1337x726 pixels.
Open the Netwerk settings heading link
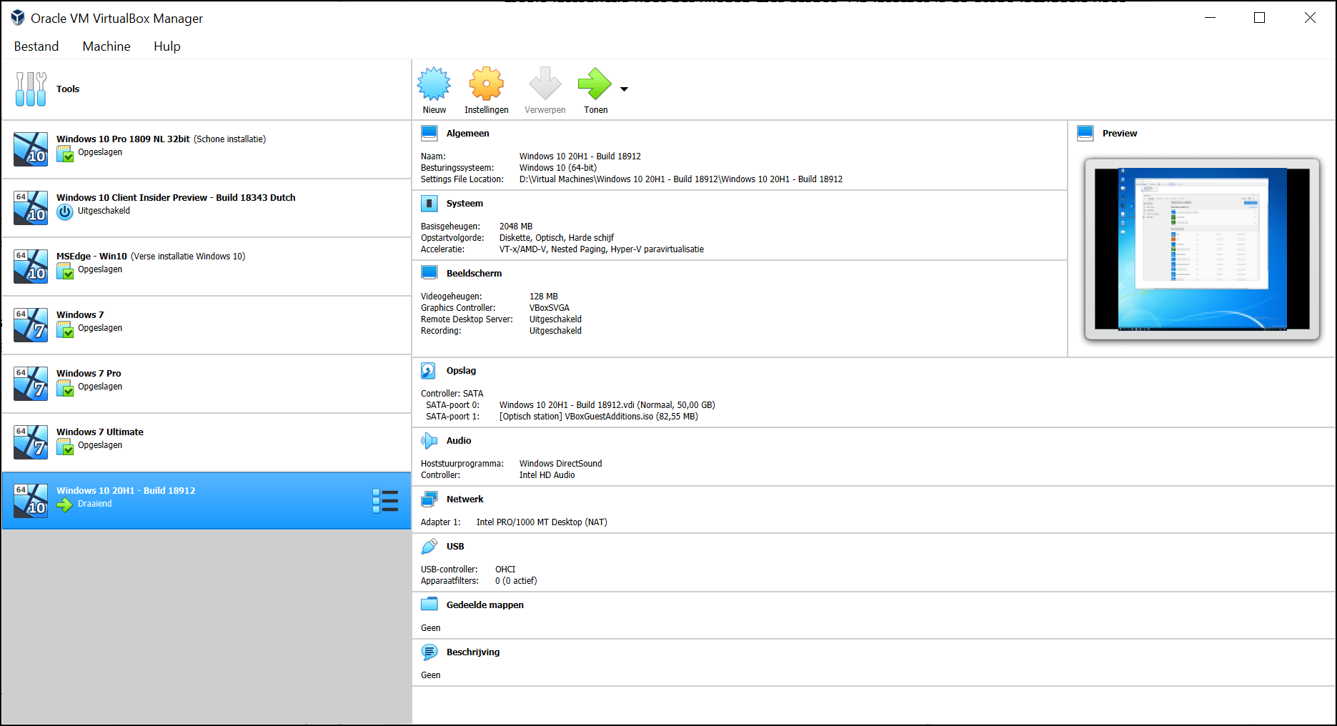tap(464, 499)
